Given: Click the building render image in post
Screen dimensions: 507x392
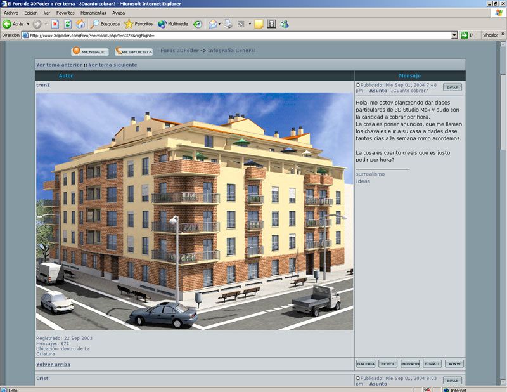Looking at the screenshot, I should [x=195, y=211].
